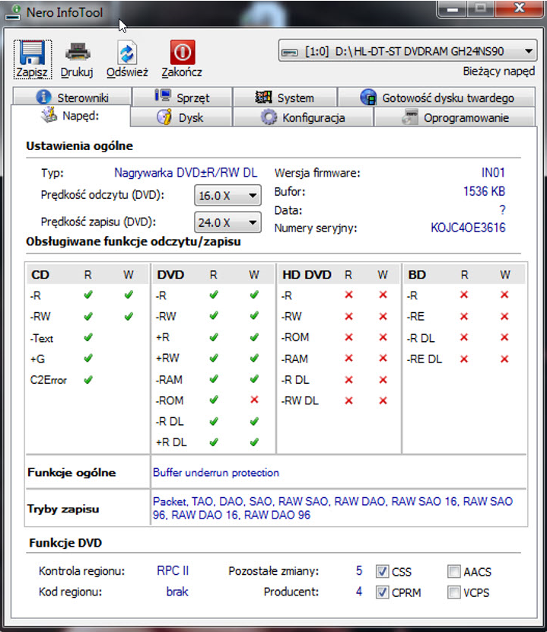Viewport: 547px width, 632px height.
Task: Click the Bieżący napęd label
Action: pyautogui.click(x=498, y=72)
